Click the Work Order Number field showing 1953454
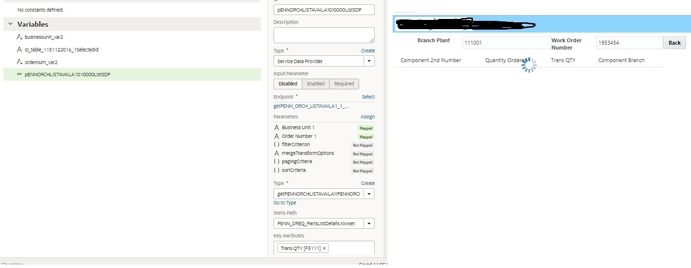 click(x=629, y=43)
